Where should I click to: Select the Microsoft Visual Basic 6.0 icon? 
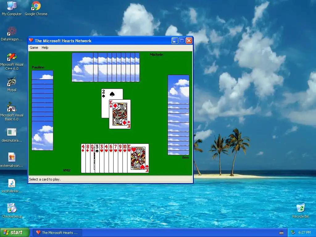coord(12,112)
